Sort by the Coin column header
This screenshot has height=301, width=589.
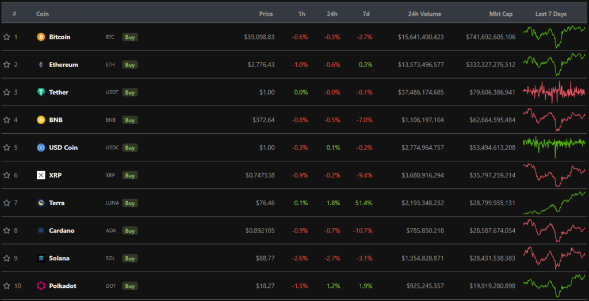click(x=43, y=14)
